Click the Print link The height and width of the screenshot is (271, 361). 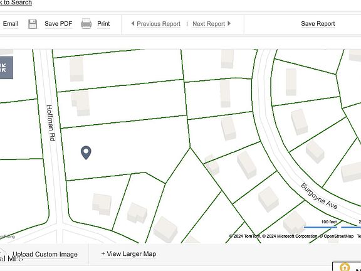pos(103,24)
